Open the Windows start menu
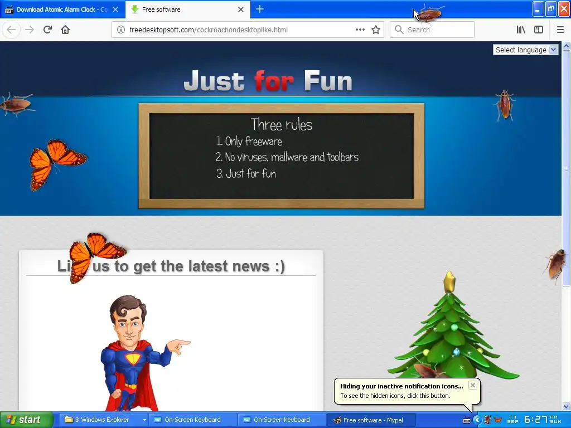This screenshot has height=428, width=571. [x=26, y=420]
